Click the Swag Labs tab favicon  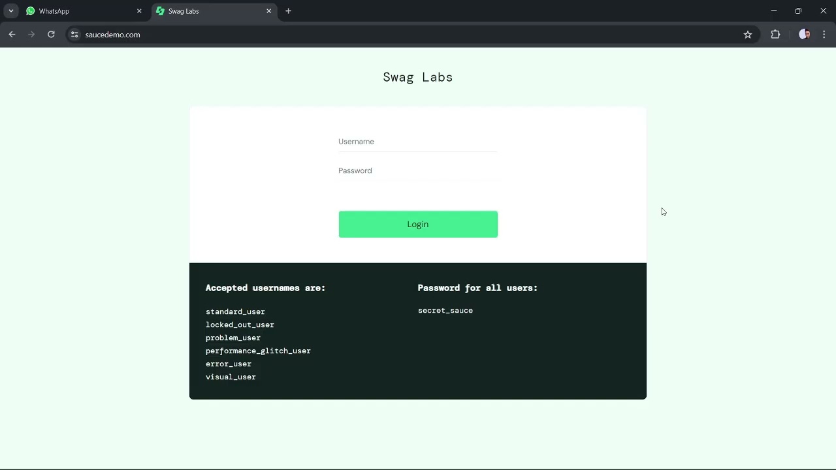point(160,11)
